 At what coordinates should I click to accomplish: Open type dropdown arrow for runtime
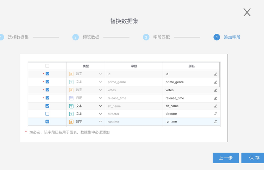[100, 122]
